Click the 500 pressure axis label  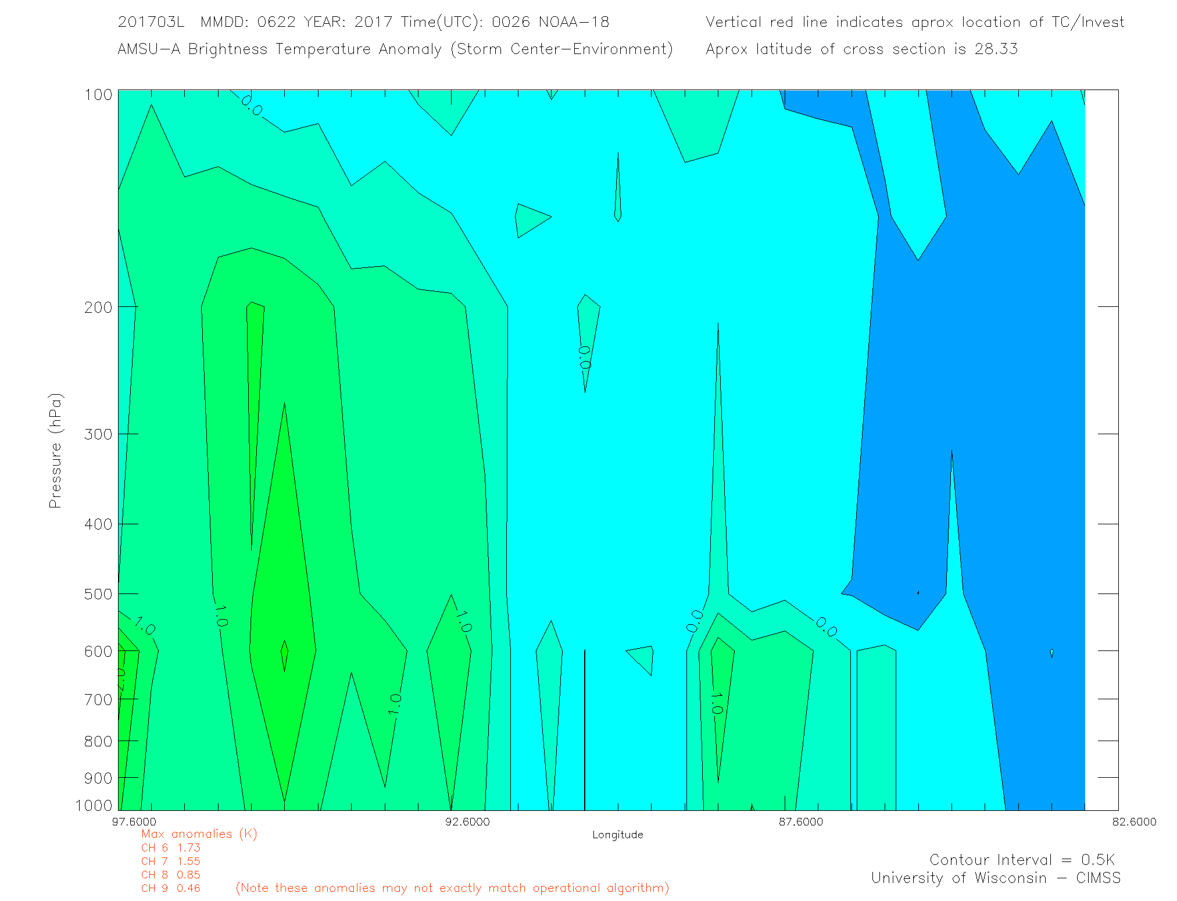coord(98,594)
